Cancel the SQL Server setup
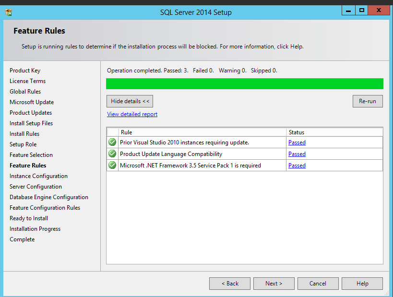 (x=318, y=284)
